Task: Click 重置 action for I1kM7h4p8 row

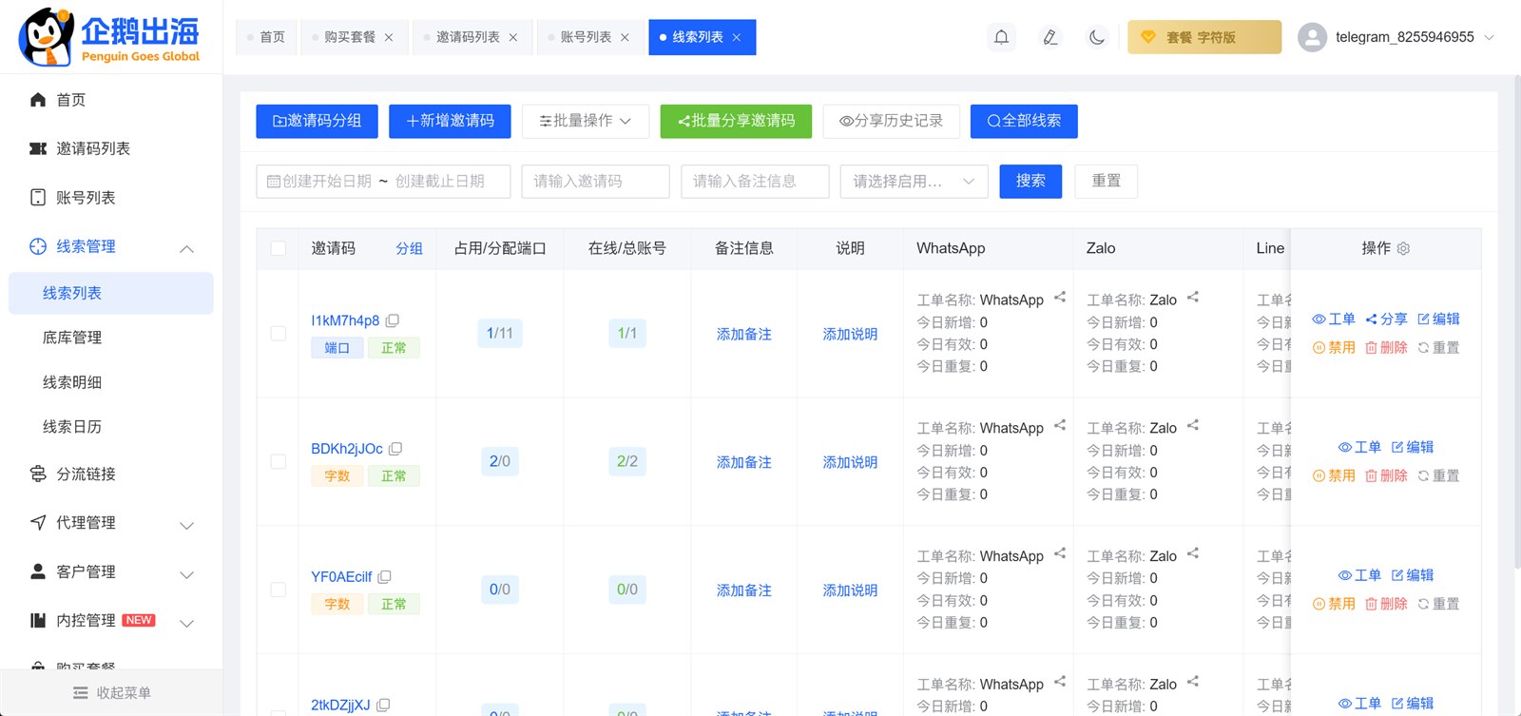Action: point(1438,347)
